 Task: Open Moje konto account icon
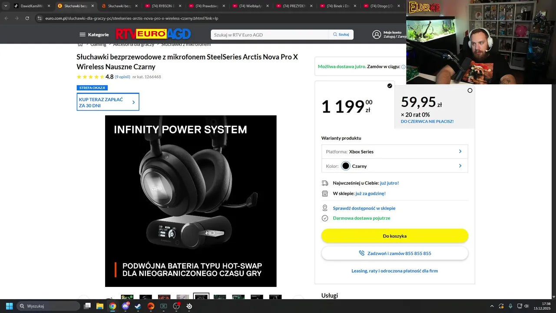pyautogui.click(x=377, y=34)
